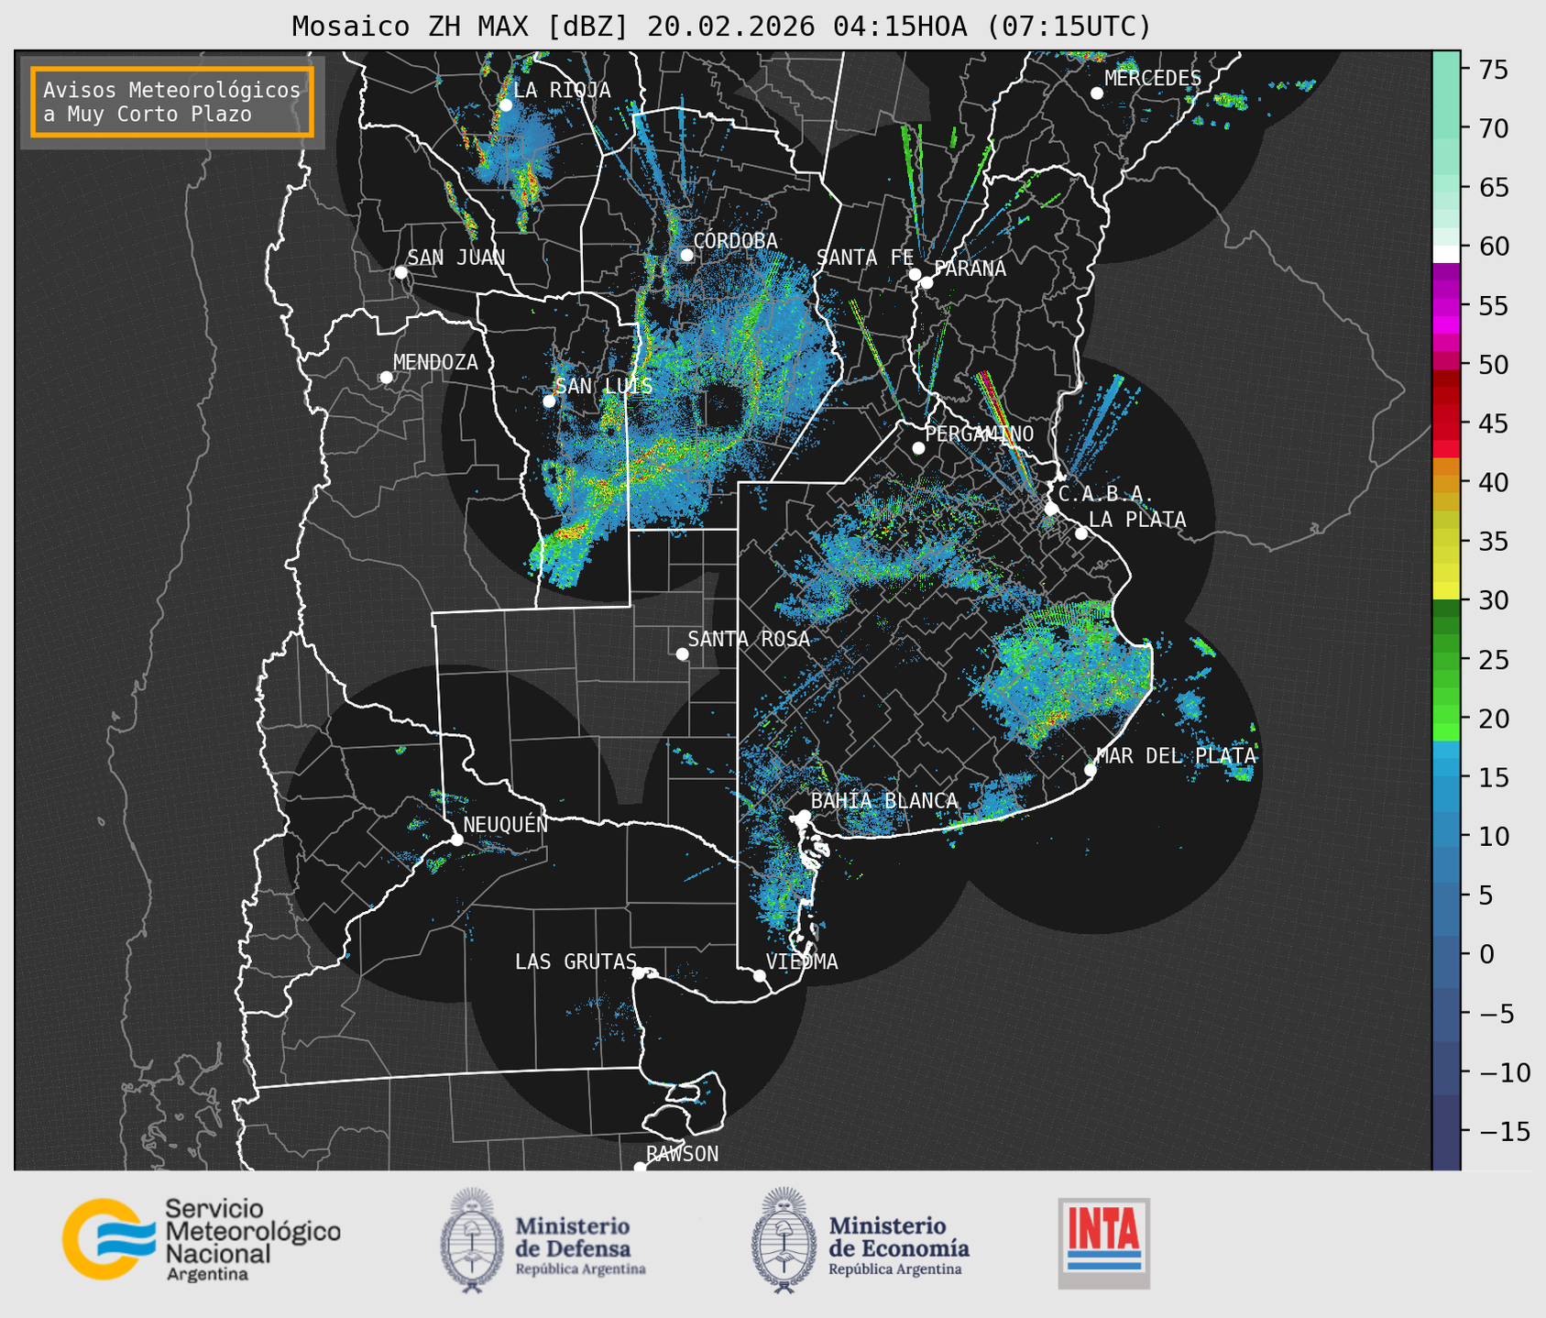Click the SANTA ROSA city label

coord(749,639)
